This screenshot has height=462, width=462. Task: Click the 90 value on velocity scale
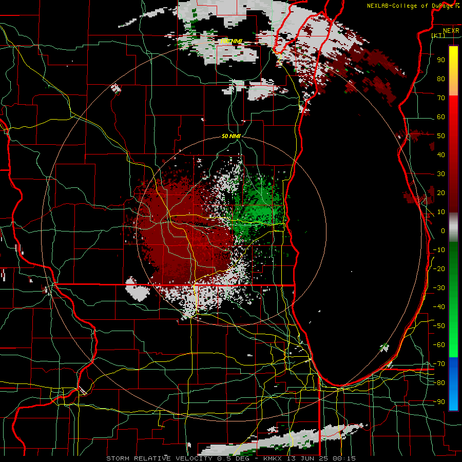(441, 60)
